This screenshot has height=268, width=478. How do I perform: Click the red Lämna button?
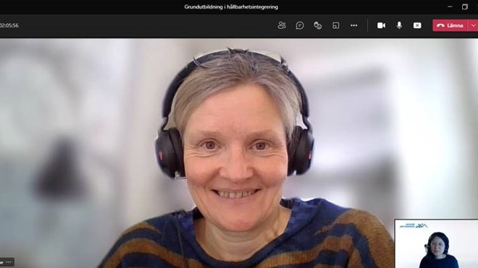[x=450, y=25]
